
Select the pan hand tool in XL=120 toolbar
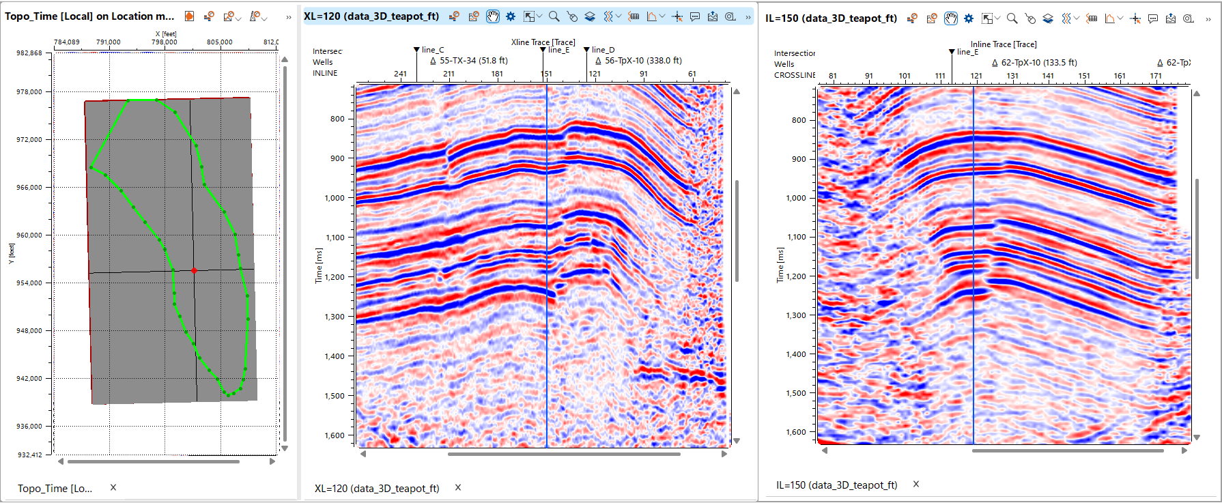coord(492,16)
